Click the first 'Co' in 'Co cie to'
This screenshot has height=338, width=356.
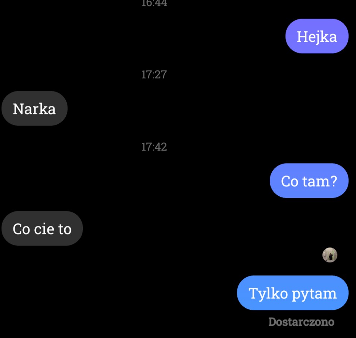(21, 229)
